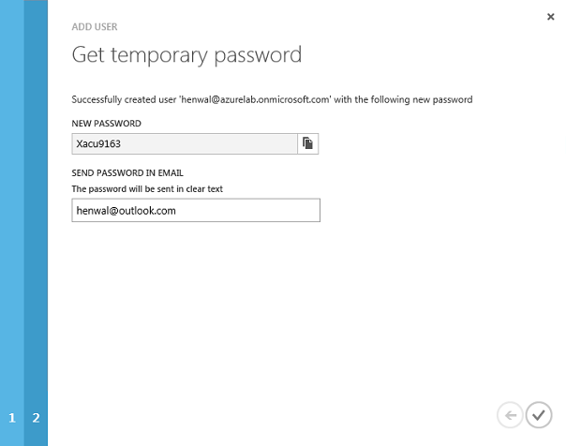Focus the henwal@outlook.com email field
This screenshot has height=446, width=566.
point(196,210)
